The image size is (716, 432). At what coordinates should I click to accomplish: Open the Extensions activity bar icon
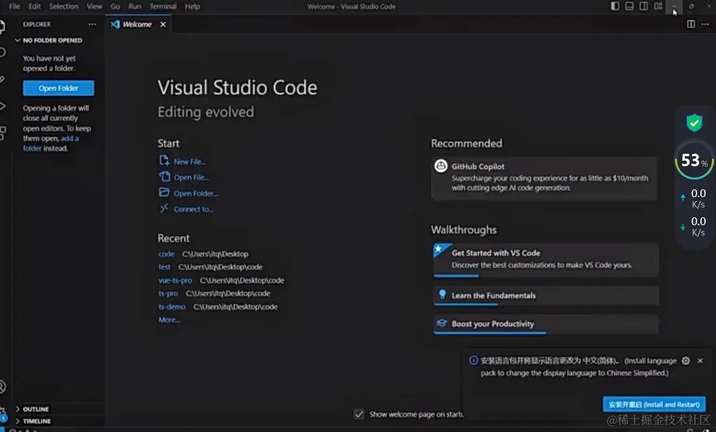click(x=3, y=133)
